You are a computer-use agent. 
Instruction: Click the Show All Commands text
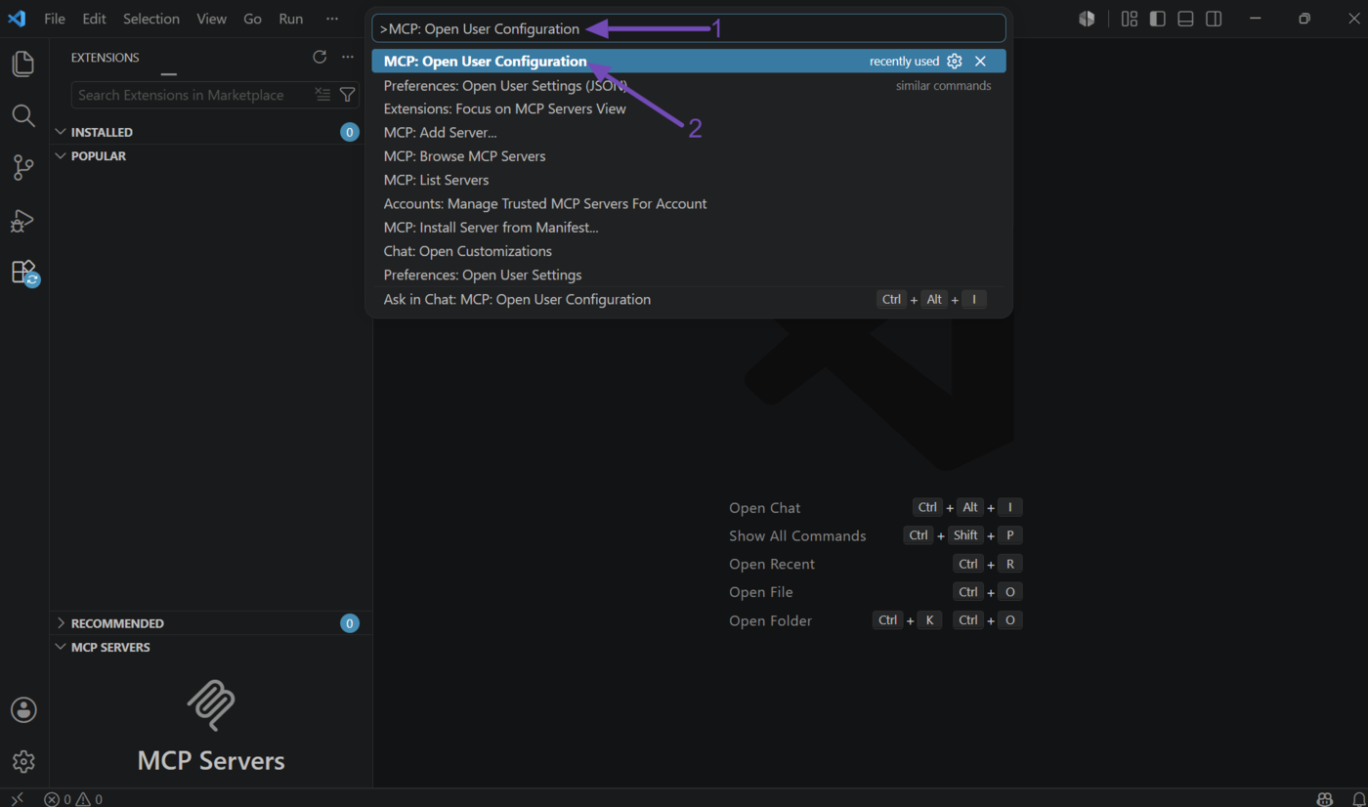pyautogui.click(x=797, y=536)
